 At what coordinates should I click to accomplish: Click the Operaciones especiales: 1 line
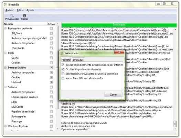point(75,129)
